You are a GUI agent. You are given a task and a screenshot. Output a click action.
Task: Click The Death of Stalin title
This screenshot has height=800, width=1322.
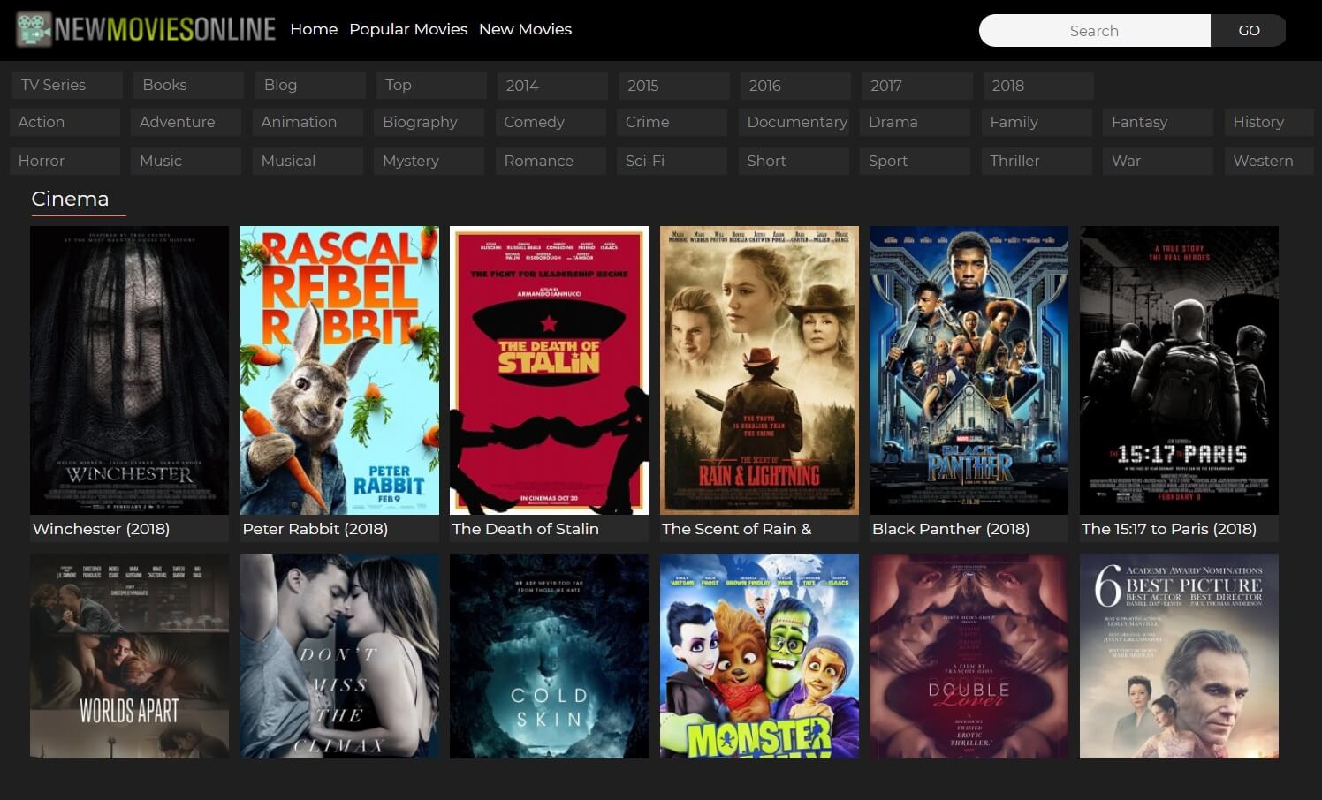(x=526, y=529)
